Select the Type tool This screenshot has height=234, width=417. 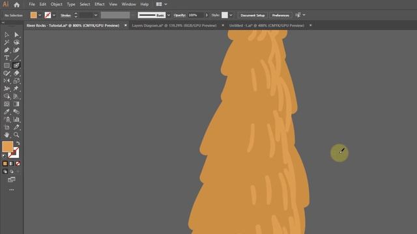click(x=7, y=58)
